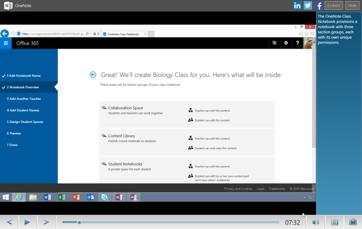Open the address bar search dropdown arrow

[91, 34]
